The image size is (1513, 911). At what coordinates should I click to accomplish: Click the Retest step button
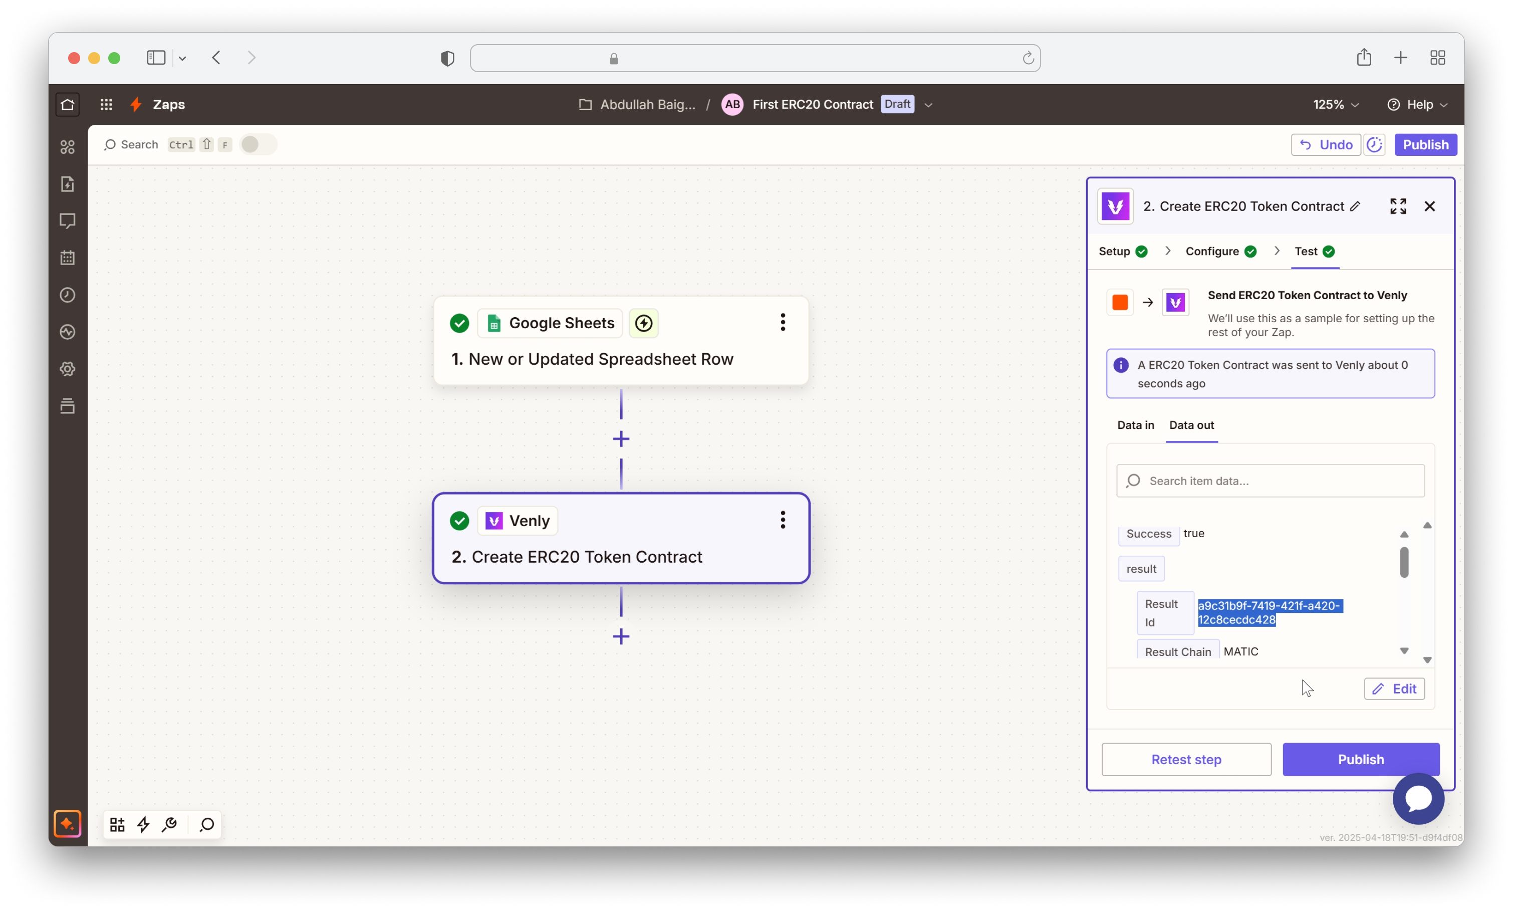click(1186, 759)
